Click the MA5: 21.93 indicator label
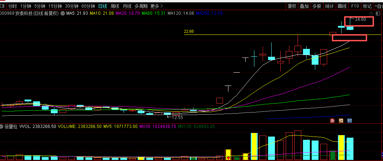383x161 pixels. 77,13
